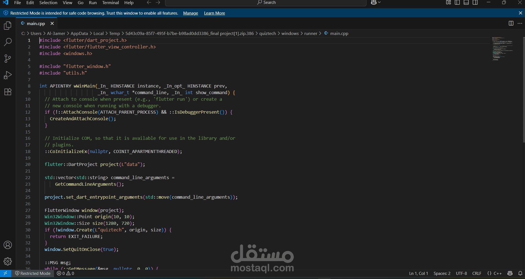
Task: Expand the windows breadcrumb
Action: click(290, 33)
